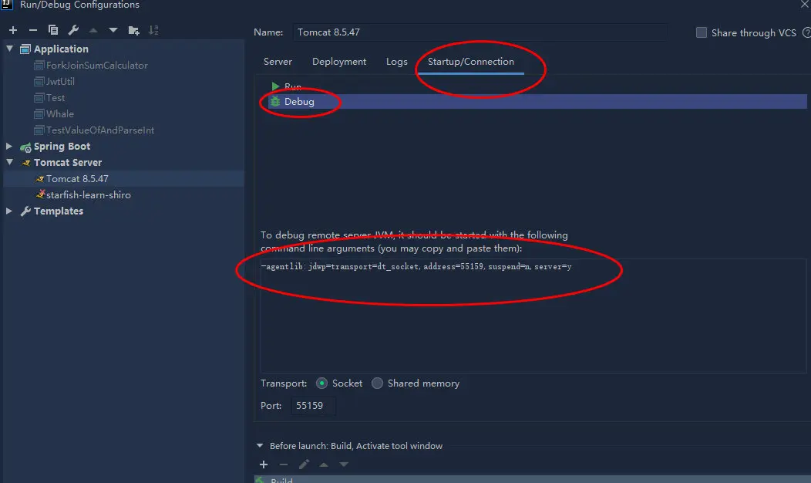Screen dimensions: 811x483
Task: Sort configurations alphabetically icon
Action: (153, 30)
